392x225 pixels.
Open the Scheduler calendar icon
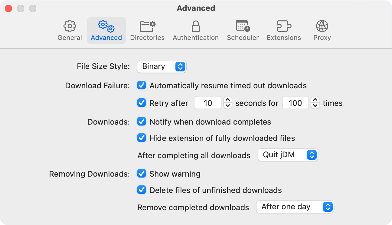point(243,26)
